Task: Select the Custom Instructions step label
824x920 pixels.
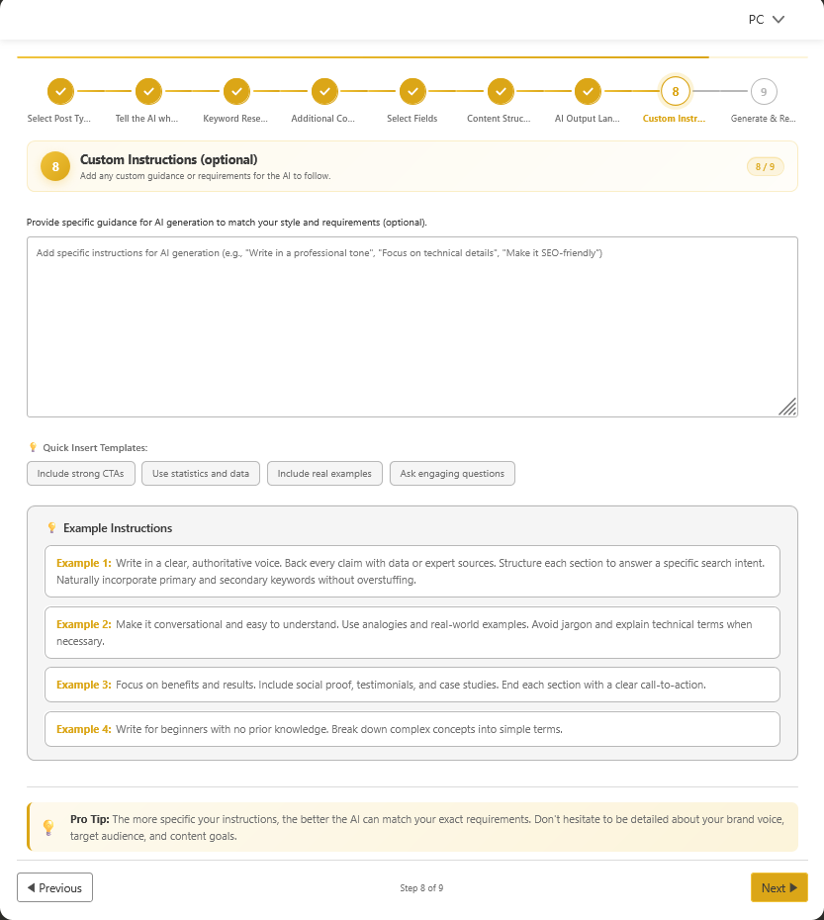Action: coord(676,118)
